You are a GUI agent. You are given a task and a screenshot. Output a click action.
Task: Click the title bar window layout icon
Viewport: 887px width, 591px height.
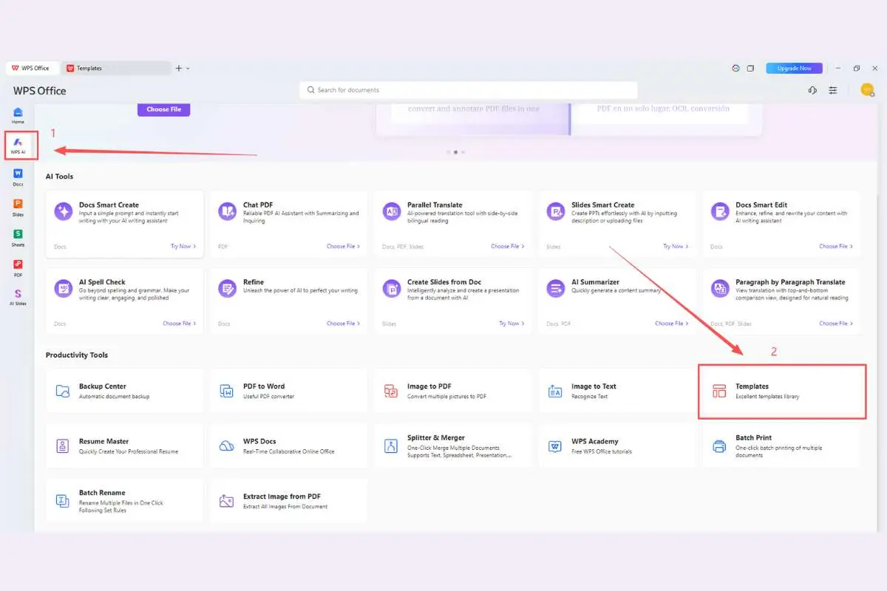750,68
